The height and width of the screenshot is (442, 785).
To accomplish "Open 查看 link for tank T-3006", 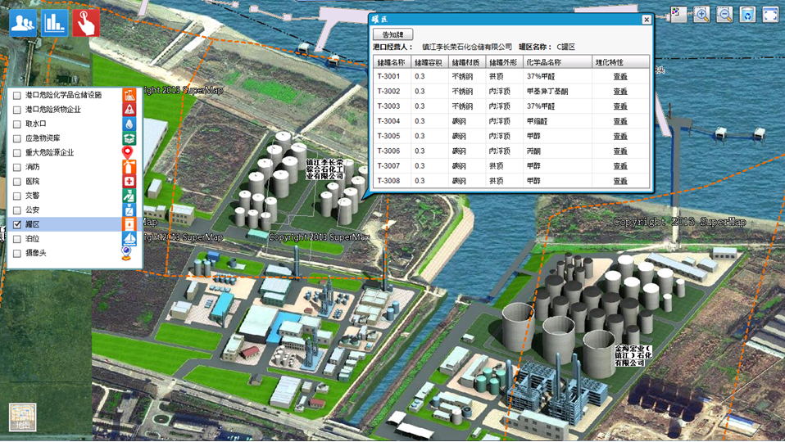I will (x=620, y=151).
